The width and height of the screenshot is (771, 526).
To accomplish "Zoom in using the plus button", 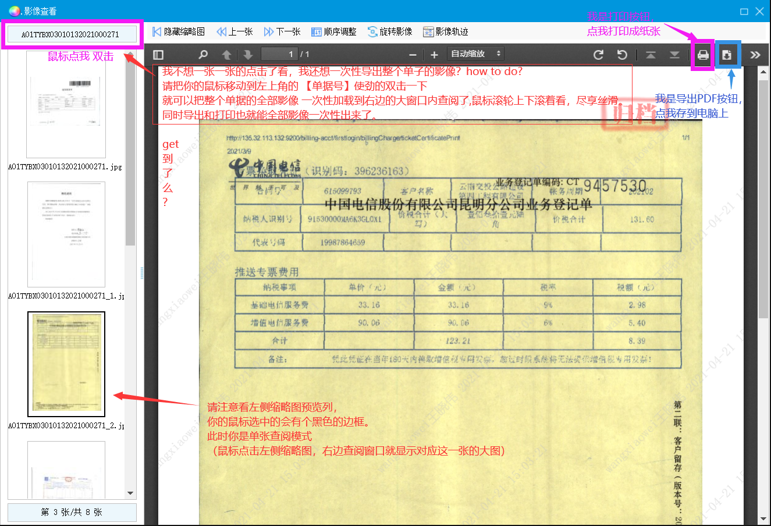I will 434,55.
